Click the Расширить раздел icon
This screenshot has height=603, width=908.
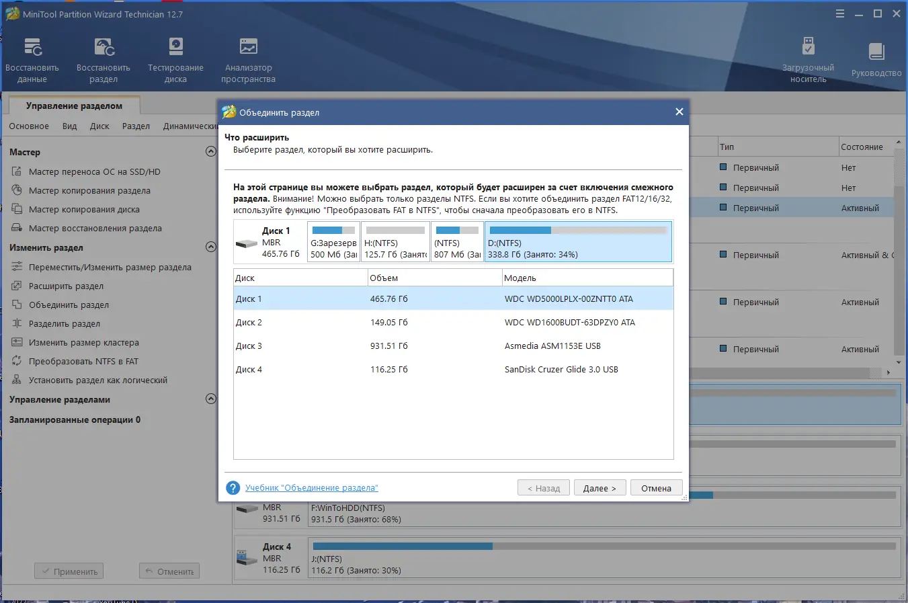(17, 286)
